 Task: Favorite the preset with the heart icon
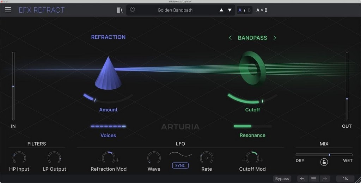(x=133, y=10)
